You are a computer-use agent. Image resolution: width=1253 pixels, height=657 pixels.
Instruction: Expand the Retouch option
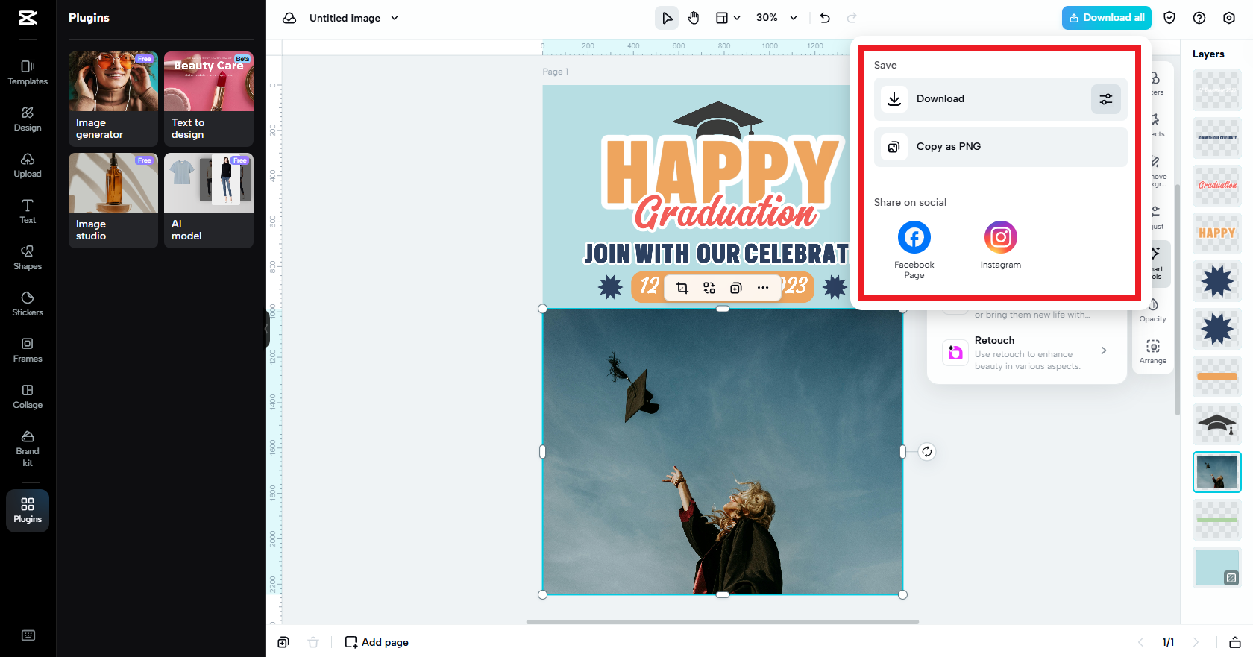[1103, 350]
